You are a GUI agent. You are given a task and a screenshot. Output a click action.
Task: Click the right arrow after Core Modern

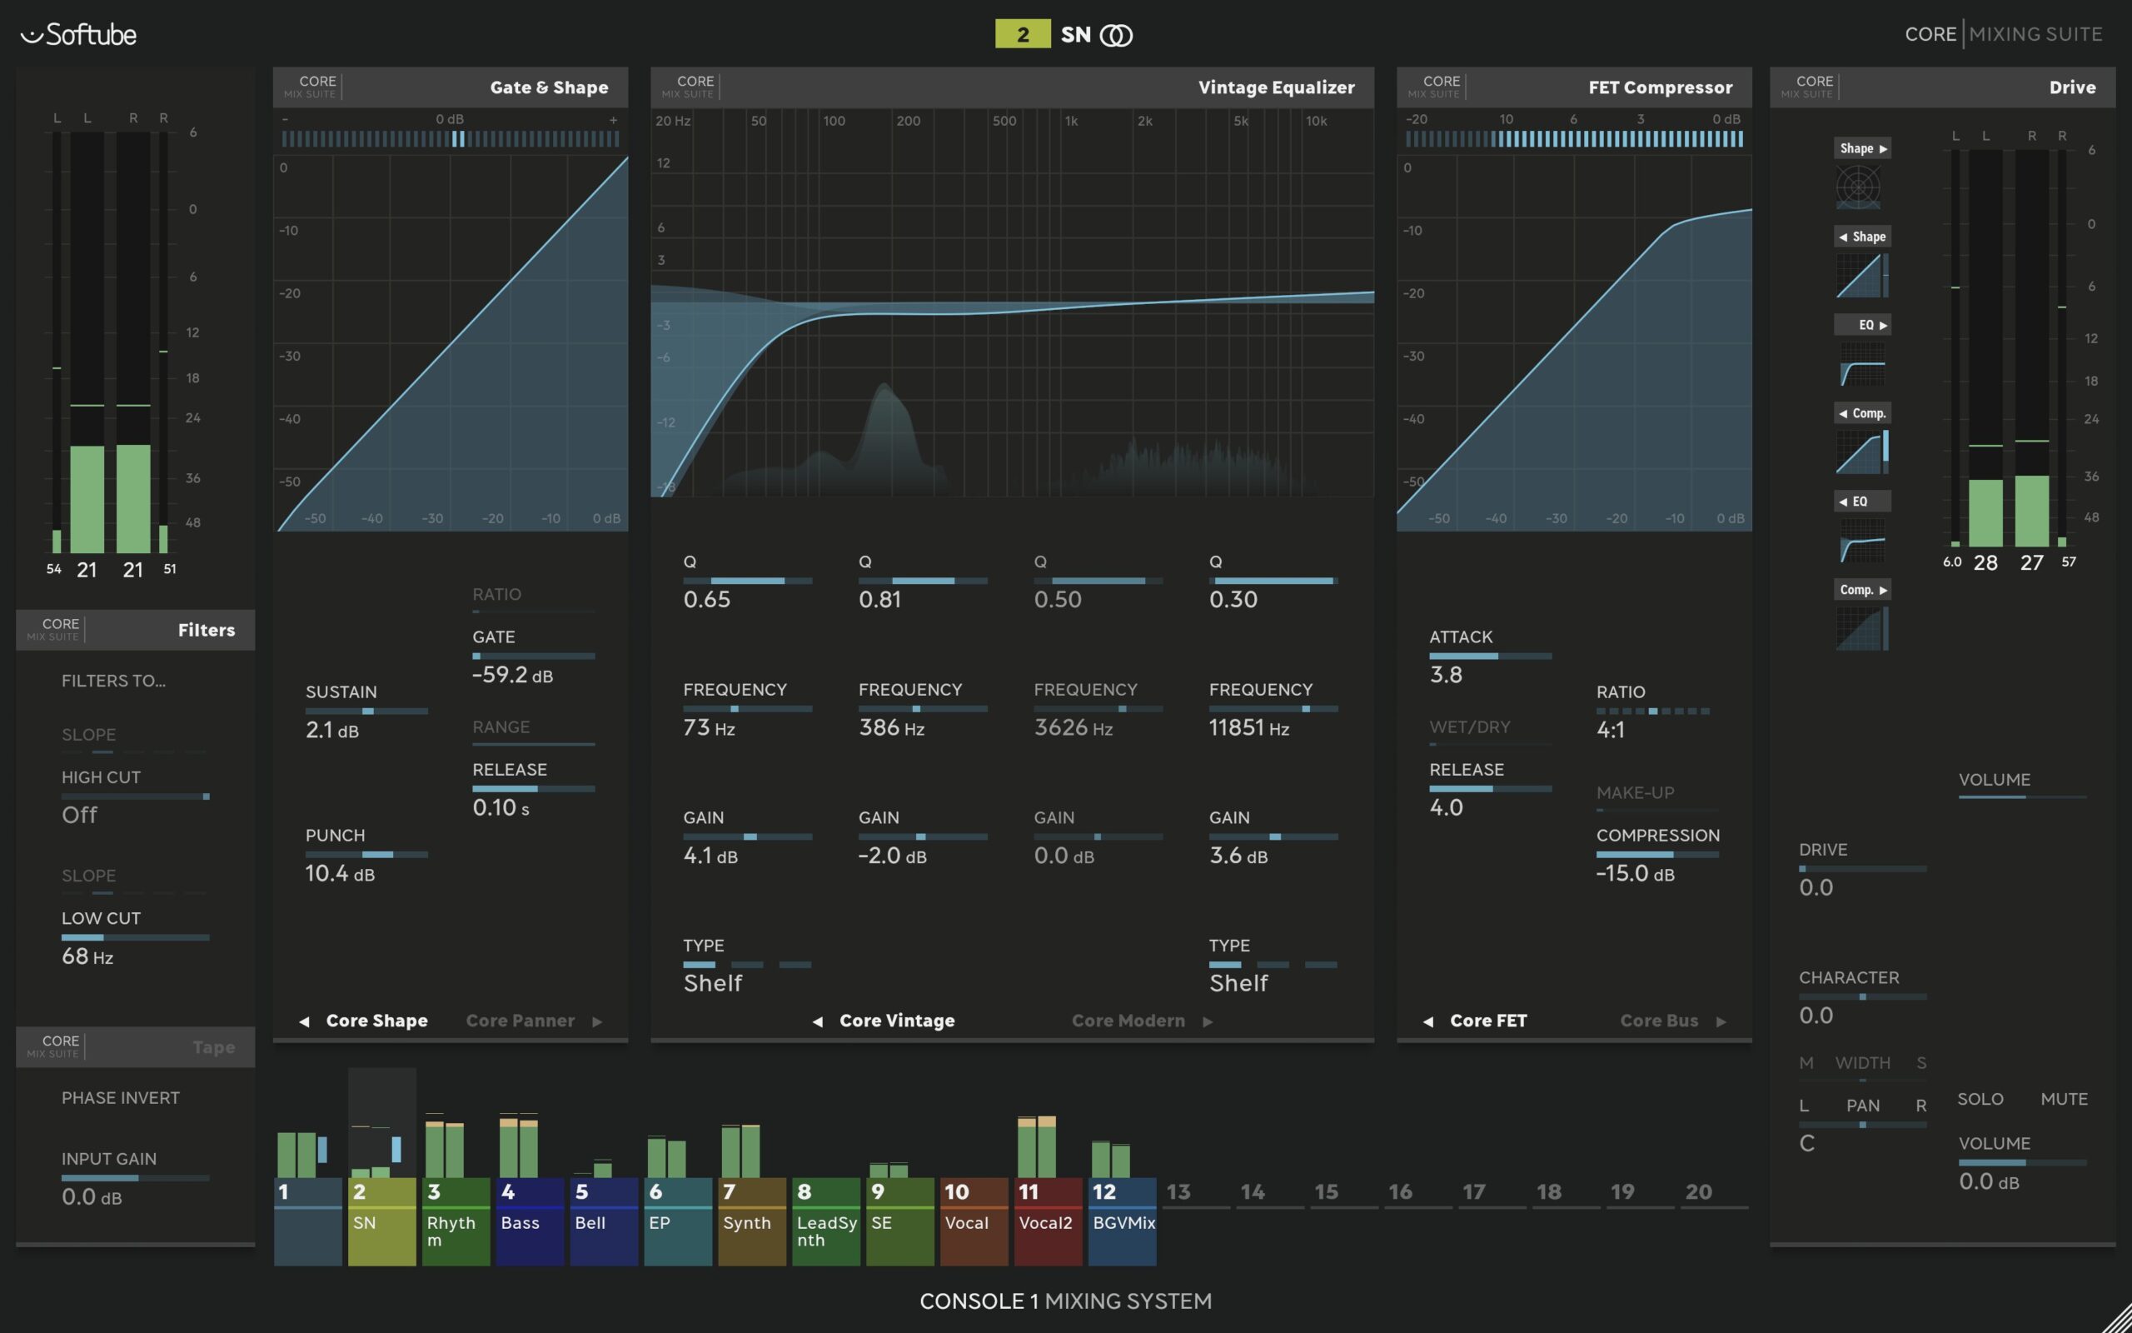(1208, 1021)
